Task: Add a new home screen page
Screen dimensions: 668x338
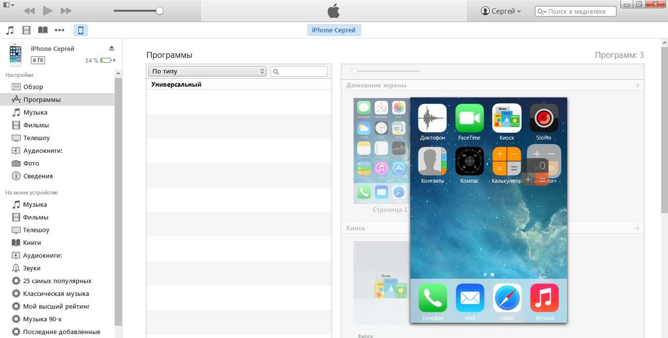Action: tap(637, 85)
